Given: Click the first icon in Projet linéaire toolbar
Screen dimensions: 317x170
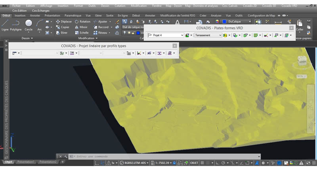Looking at the screenshot, I should click(14, 53).
